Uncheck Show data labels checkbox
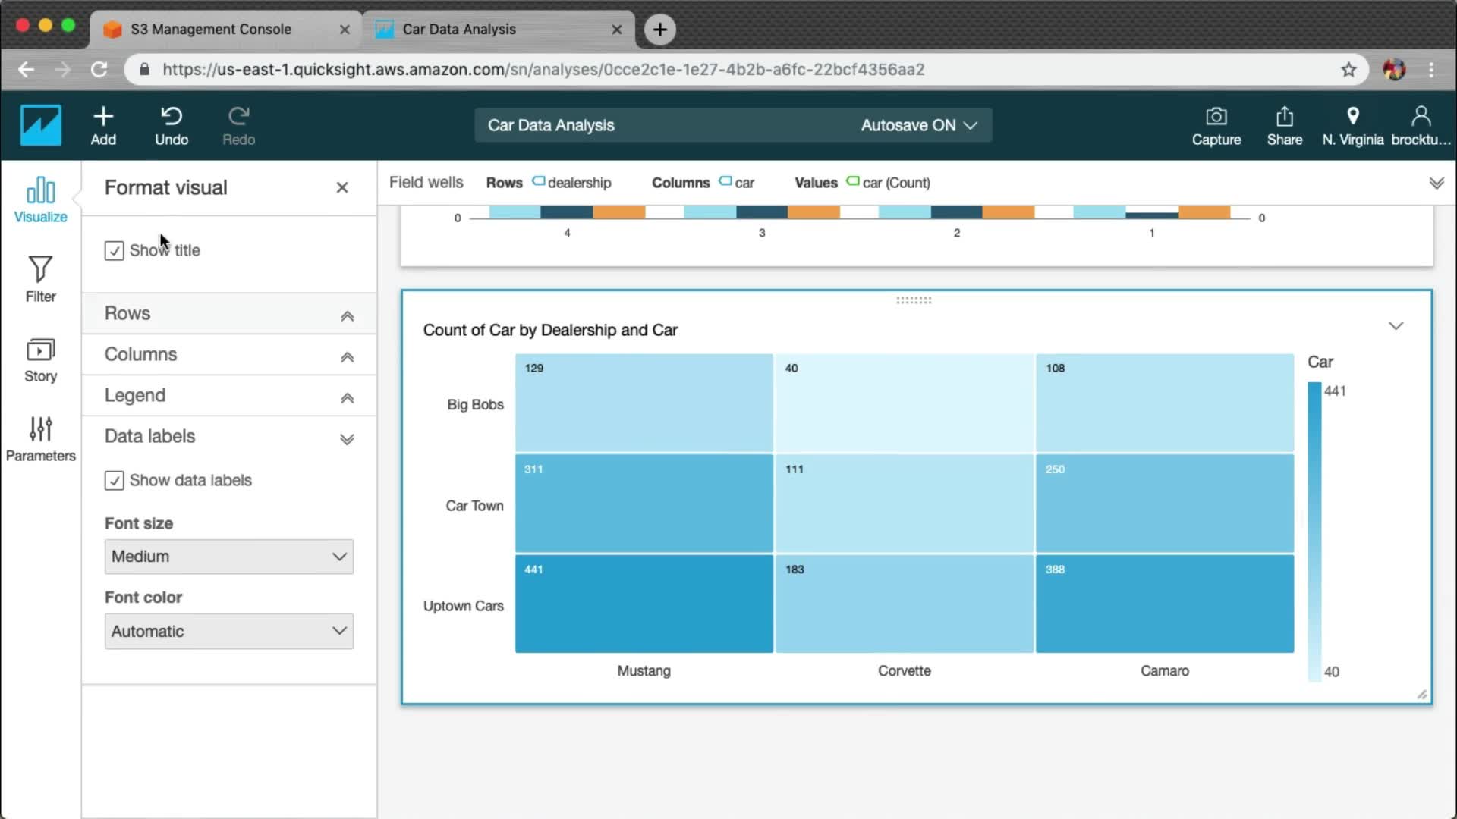 click(114, 481)
